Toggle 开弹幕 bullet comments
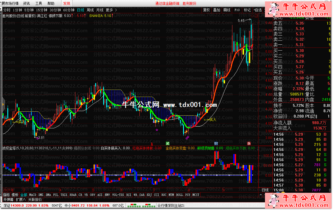Viewport: 333px width, 210px height. pos(9,200)
